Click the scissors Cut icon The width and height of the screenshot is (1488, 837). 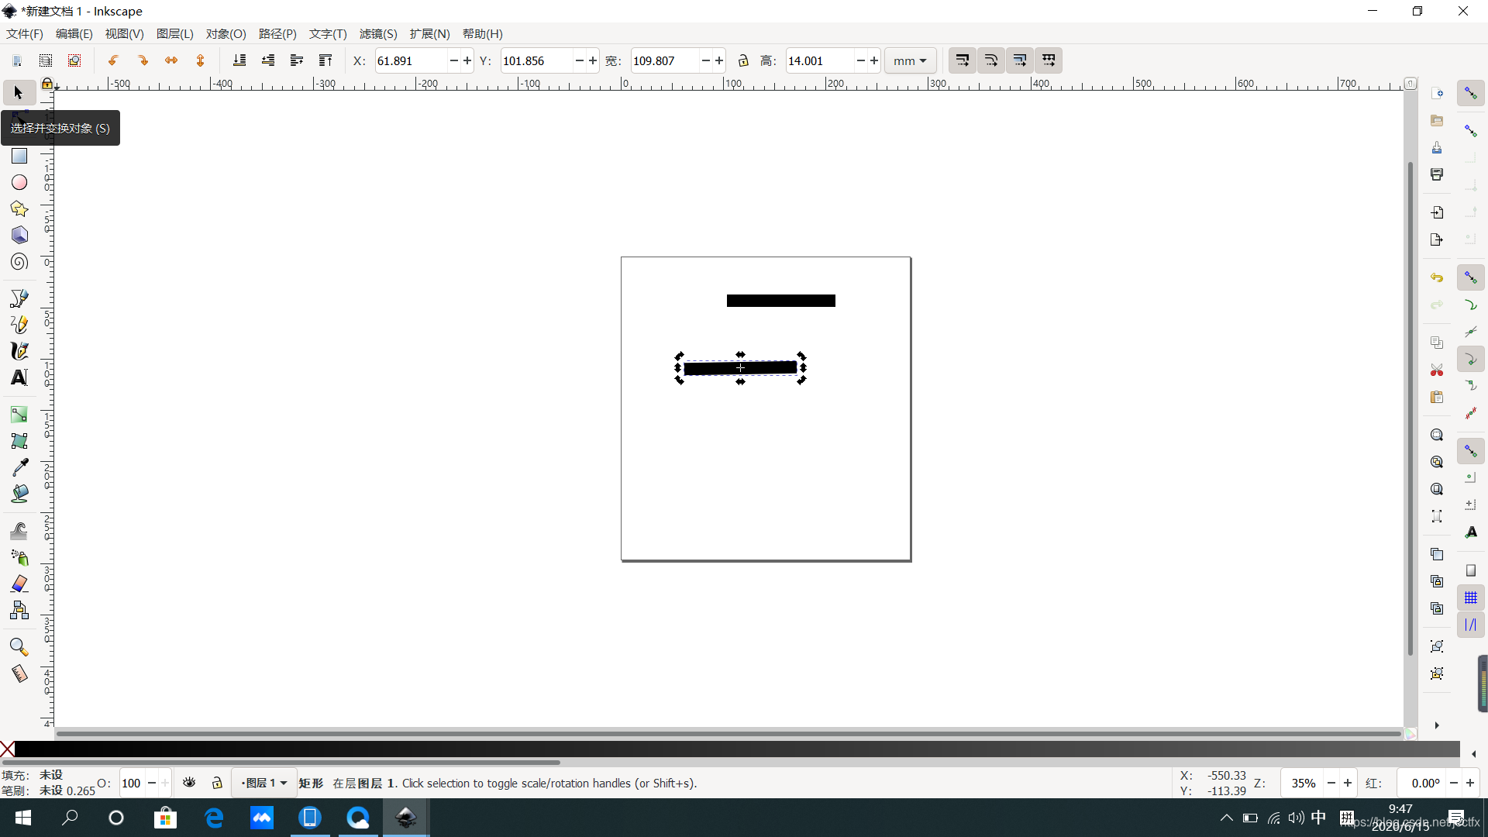point(1437,370)
